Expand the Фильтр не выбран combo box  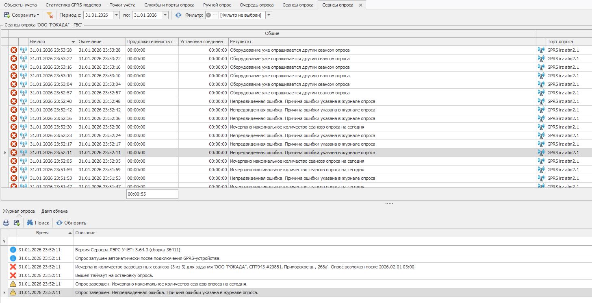click(x=269, y=15)
